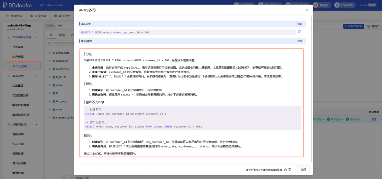Image resolution: width=382 pixels, height=179 pixels.
Task: Close the AI-SQL改写 dialog with the X
Action: (x=307, y=10)
